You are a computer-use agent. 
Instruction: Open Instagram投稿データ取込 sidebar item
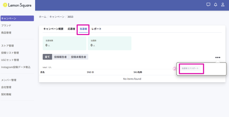point(16,67)
